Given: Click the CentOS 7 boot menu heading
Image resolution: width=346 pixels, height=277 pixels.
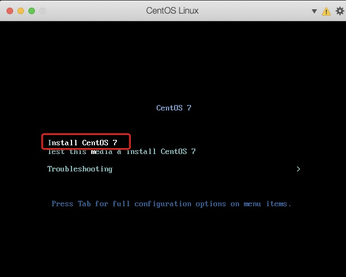Looking at the screenshot, I should click(x=174, y=108).
